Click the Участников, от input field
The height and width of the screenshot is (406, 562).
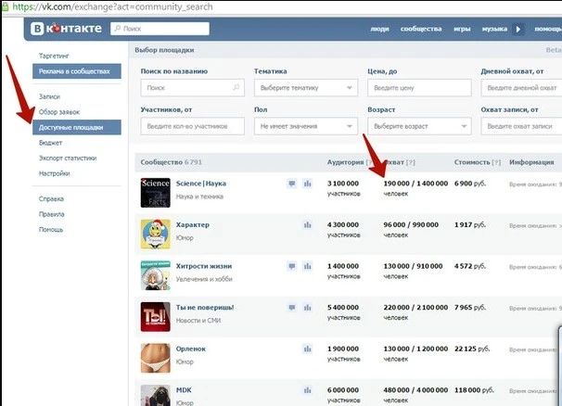click(193, 126)
